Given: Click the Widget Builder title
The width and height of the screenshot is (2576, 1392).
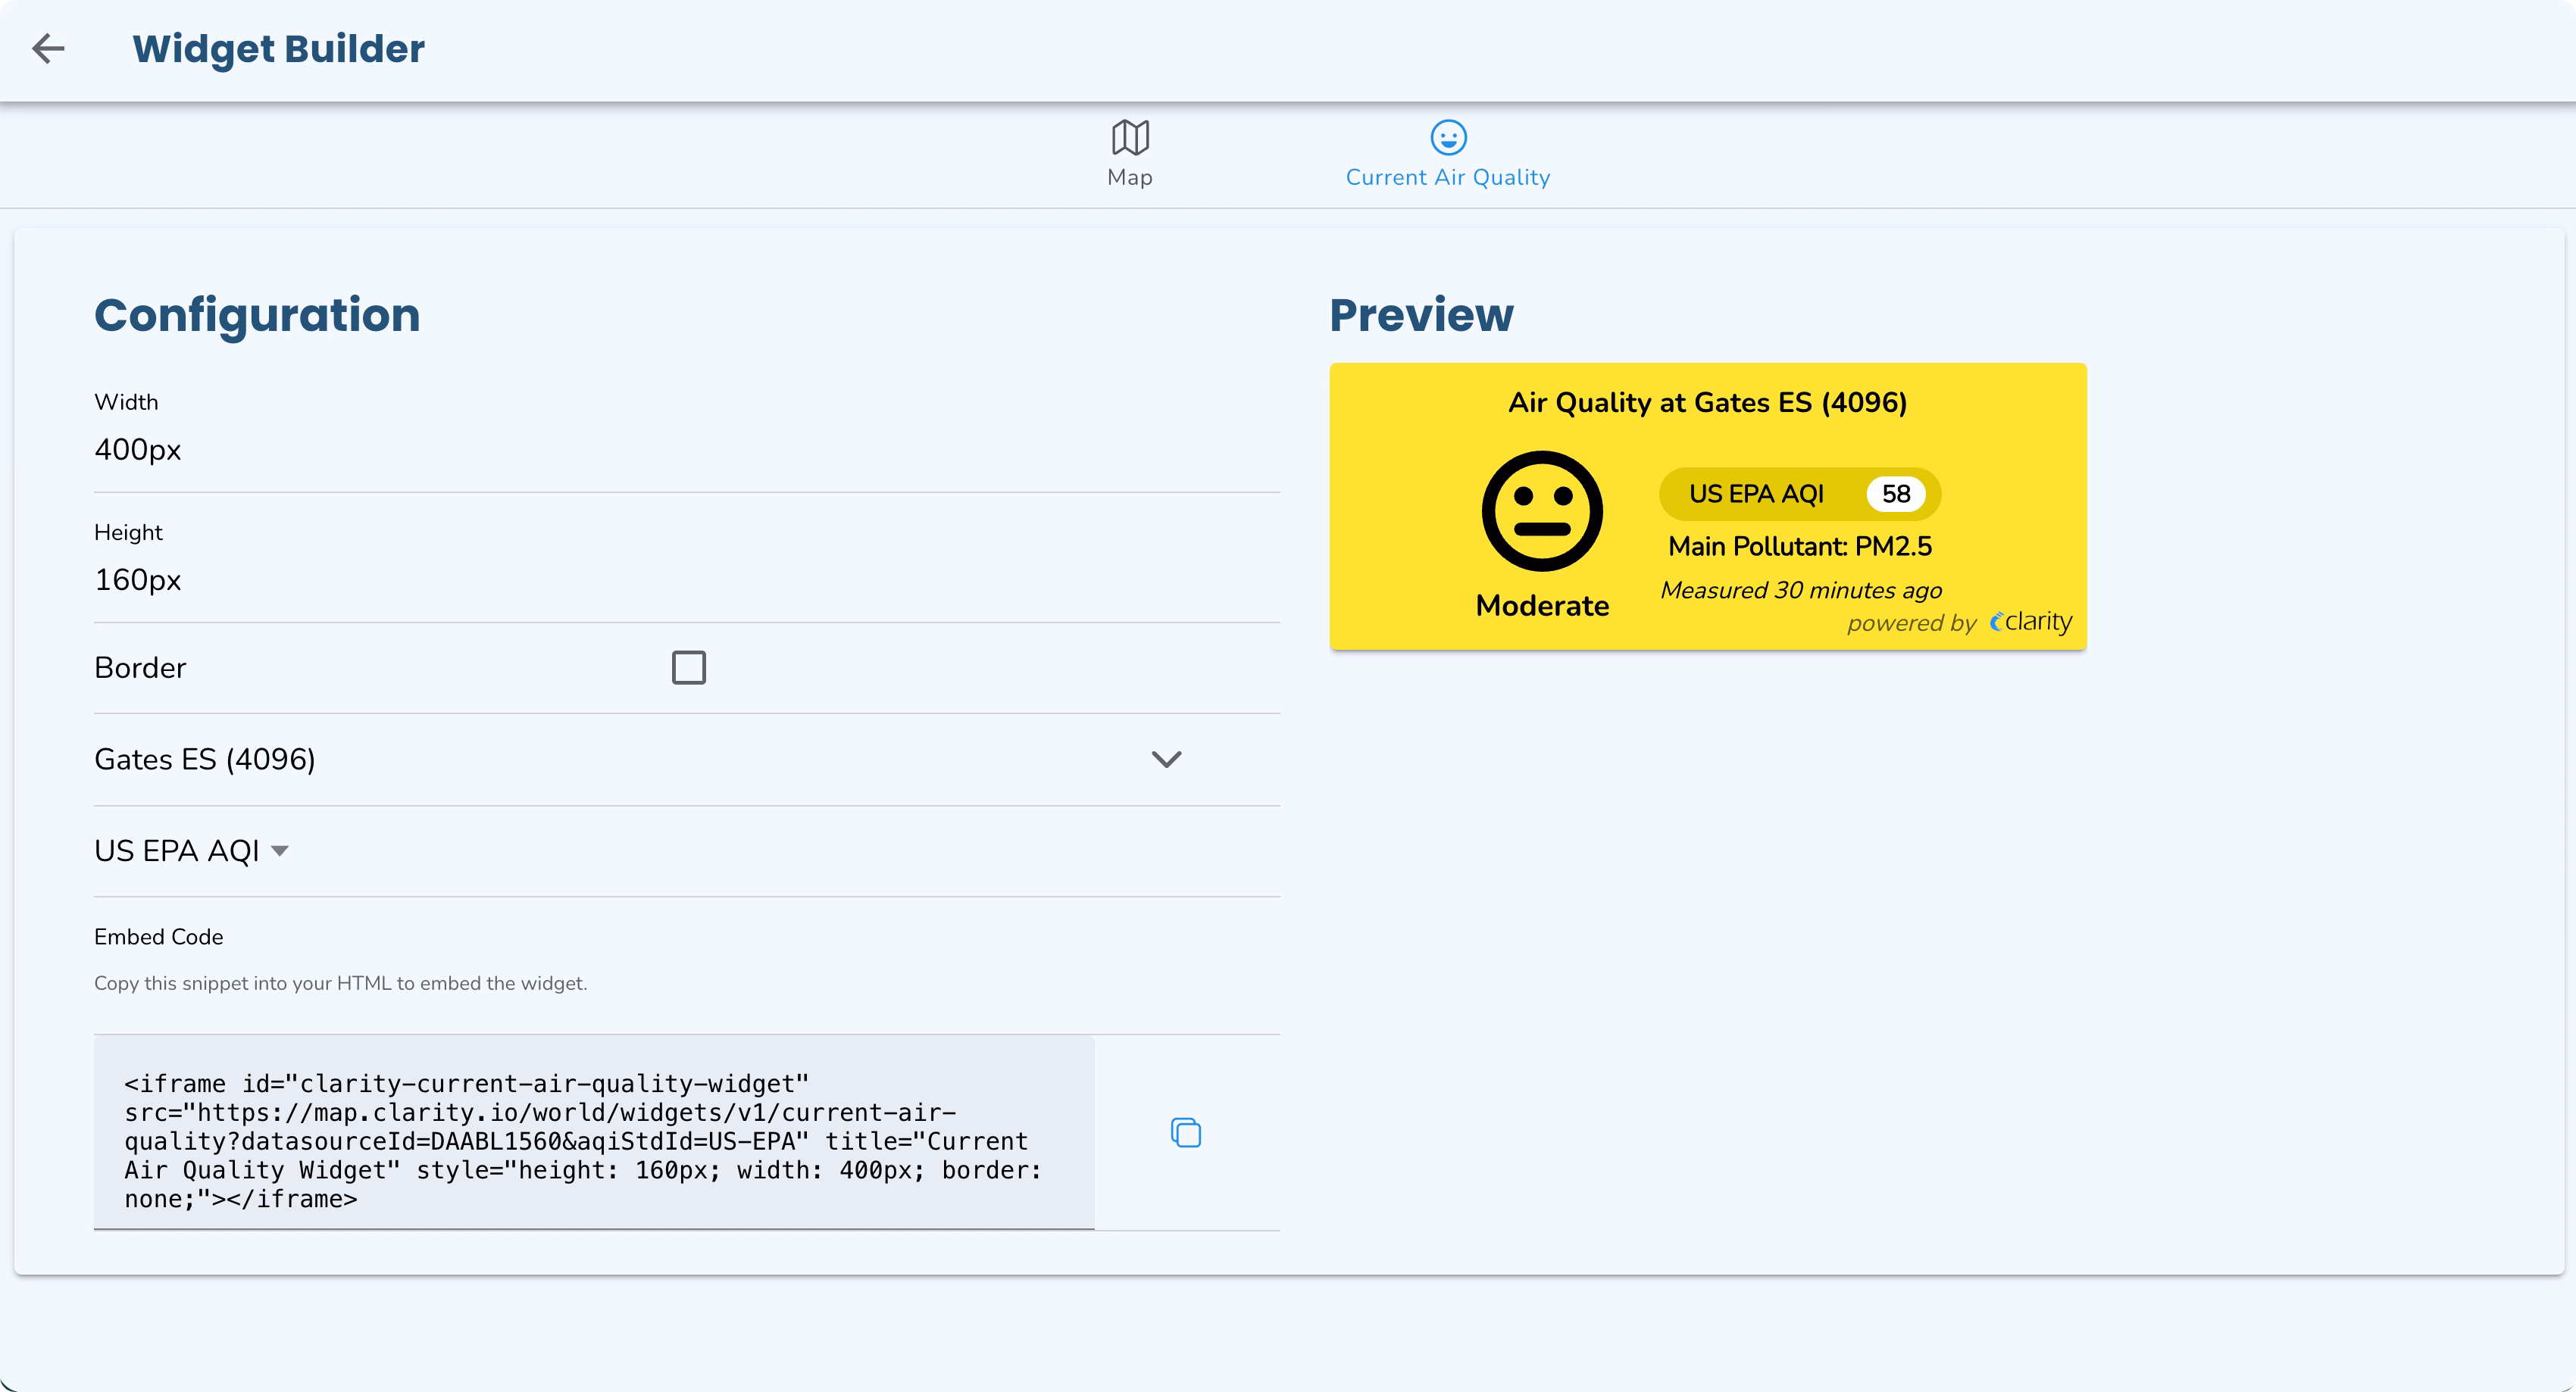Looking at the screenshot, I should tap(278, 49).
